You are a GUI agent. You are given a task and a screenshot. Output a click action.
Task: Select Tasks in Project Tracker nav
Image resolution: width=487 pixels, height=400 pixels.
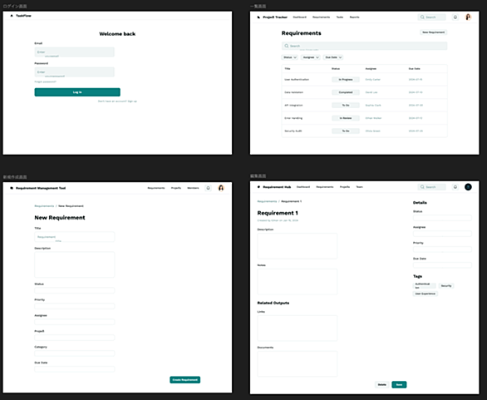coord(340,17)
